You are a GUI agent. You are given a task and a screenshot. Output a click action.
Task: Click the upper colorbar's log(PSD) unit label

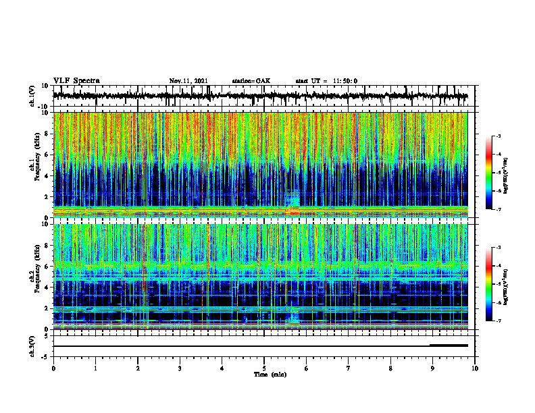pyautogui.click(x=506, y=176)
